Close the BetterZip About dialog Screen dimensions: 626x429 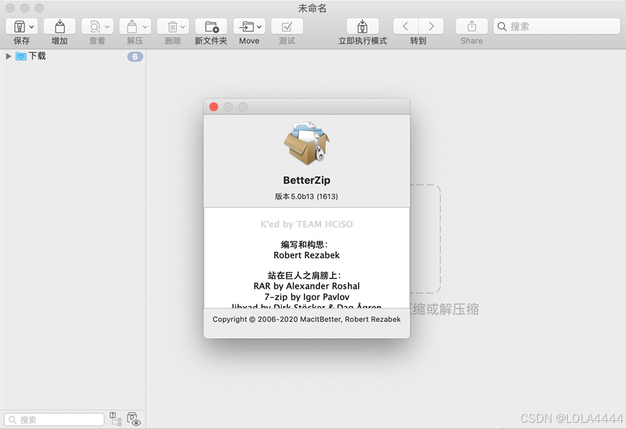[214, 107]
